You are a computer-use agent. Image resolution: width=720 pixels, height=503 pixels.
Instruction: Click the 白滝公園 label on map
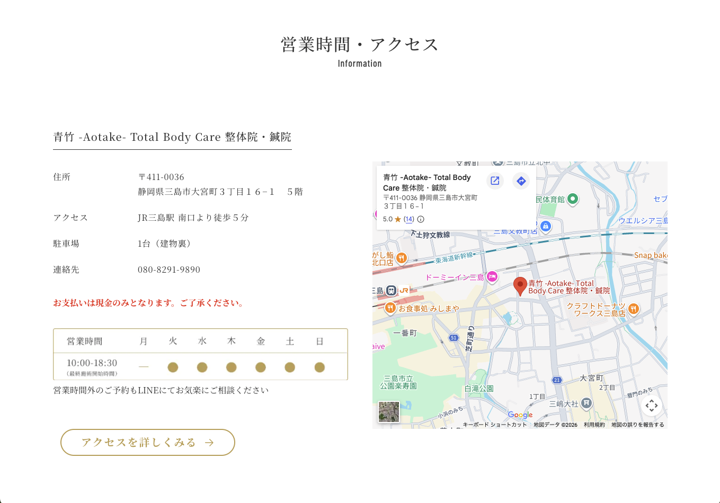[x=479, y=388]
